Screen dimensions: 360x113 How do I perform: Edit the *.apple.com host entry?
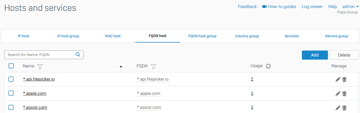click(338, 94)
